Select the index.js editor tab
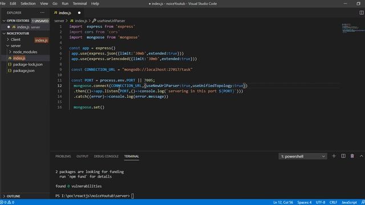365x205 pixels. click(x=67, y=13)
